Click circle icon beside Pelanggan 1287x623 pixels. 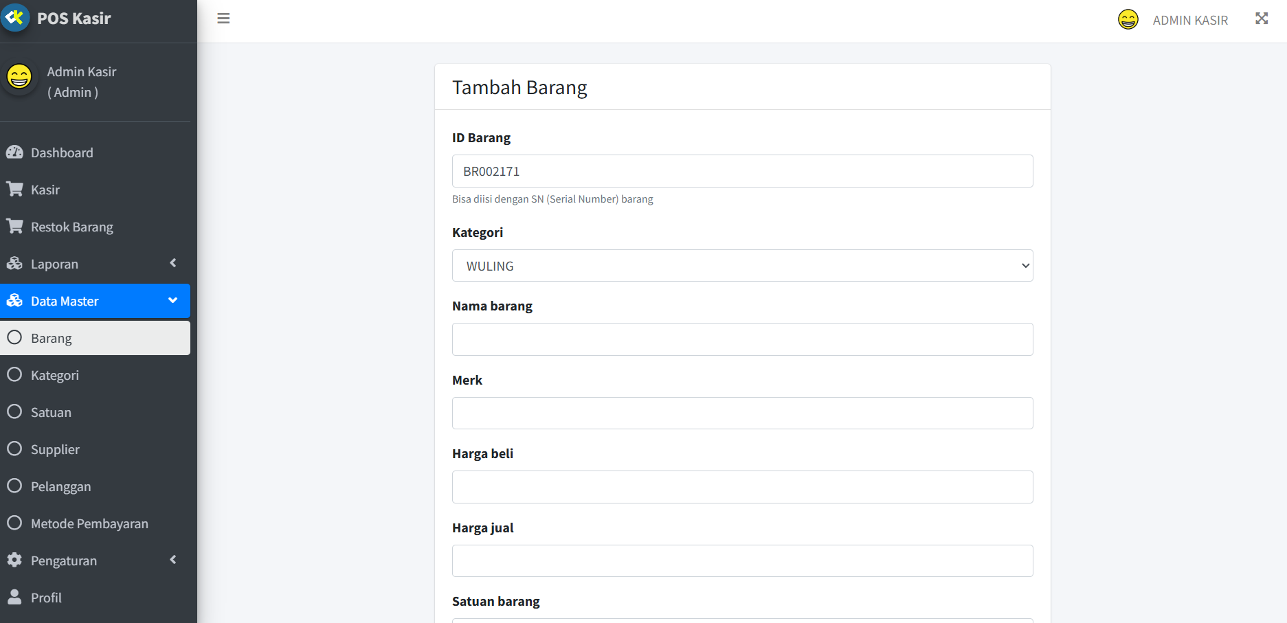(14, 486)
